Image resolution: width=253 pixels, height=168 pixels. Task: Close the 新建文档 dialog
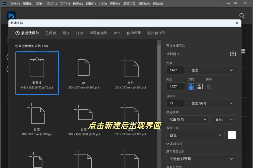click(237, 23)
